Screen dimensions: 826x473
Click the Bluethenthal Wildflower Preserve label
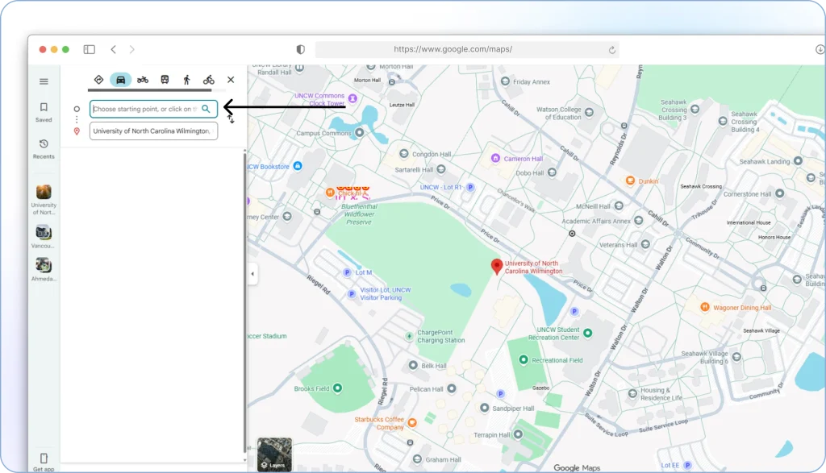tap(359, 214)
